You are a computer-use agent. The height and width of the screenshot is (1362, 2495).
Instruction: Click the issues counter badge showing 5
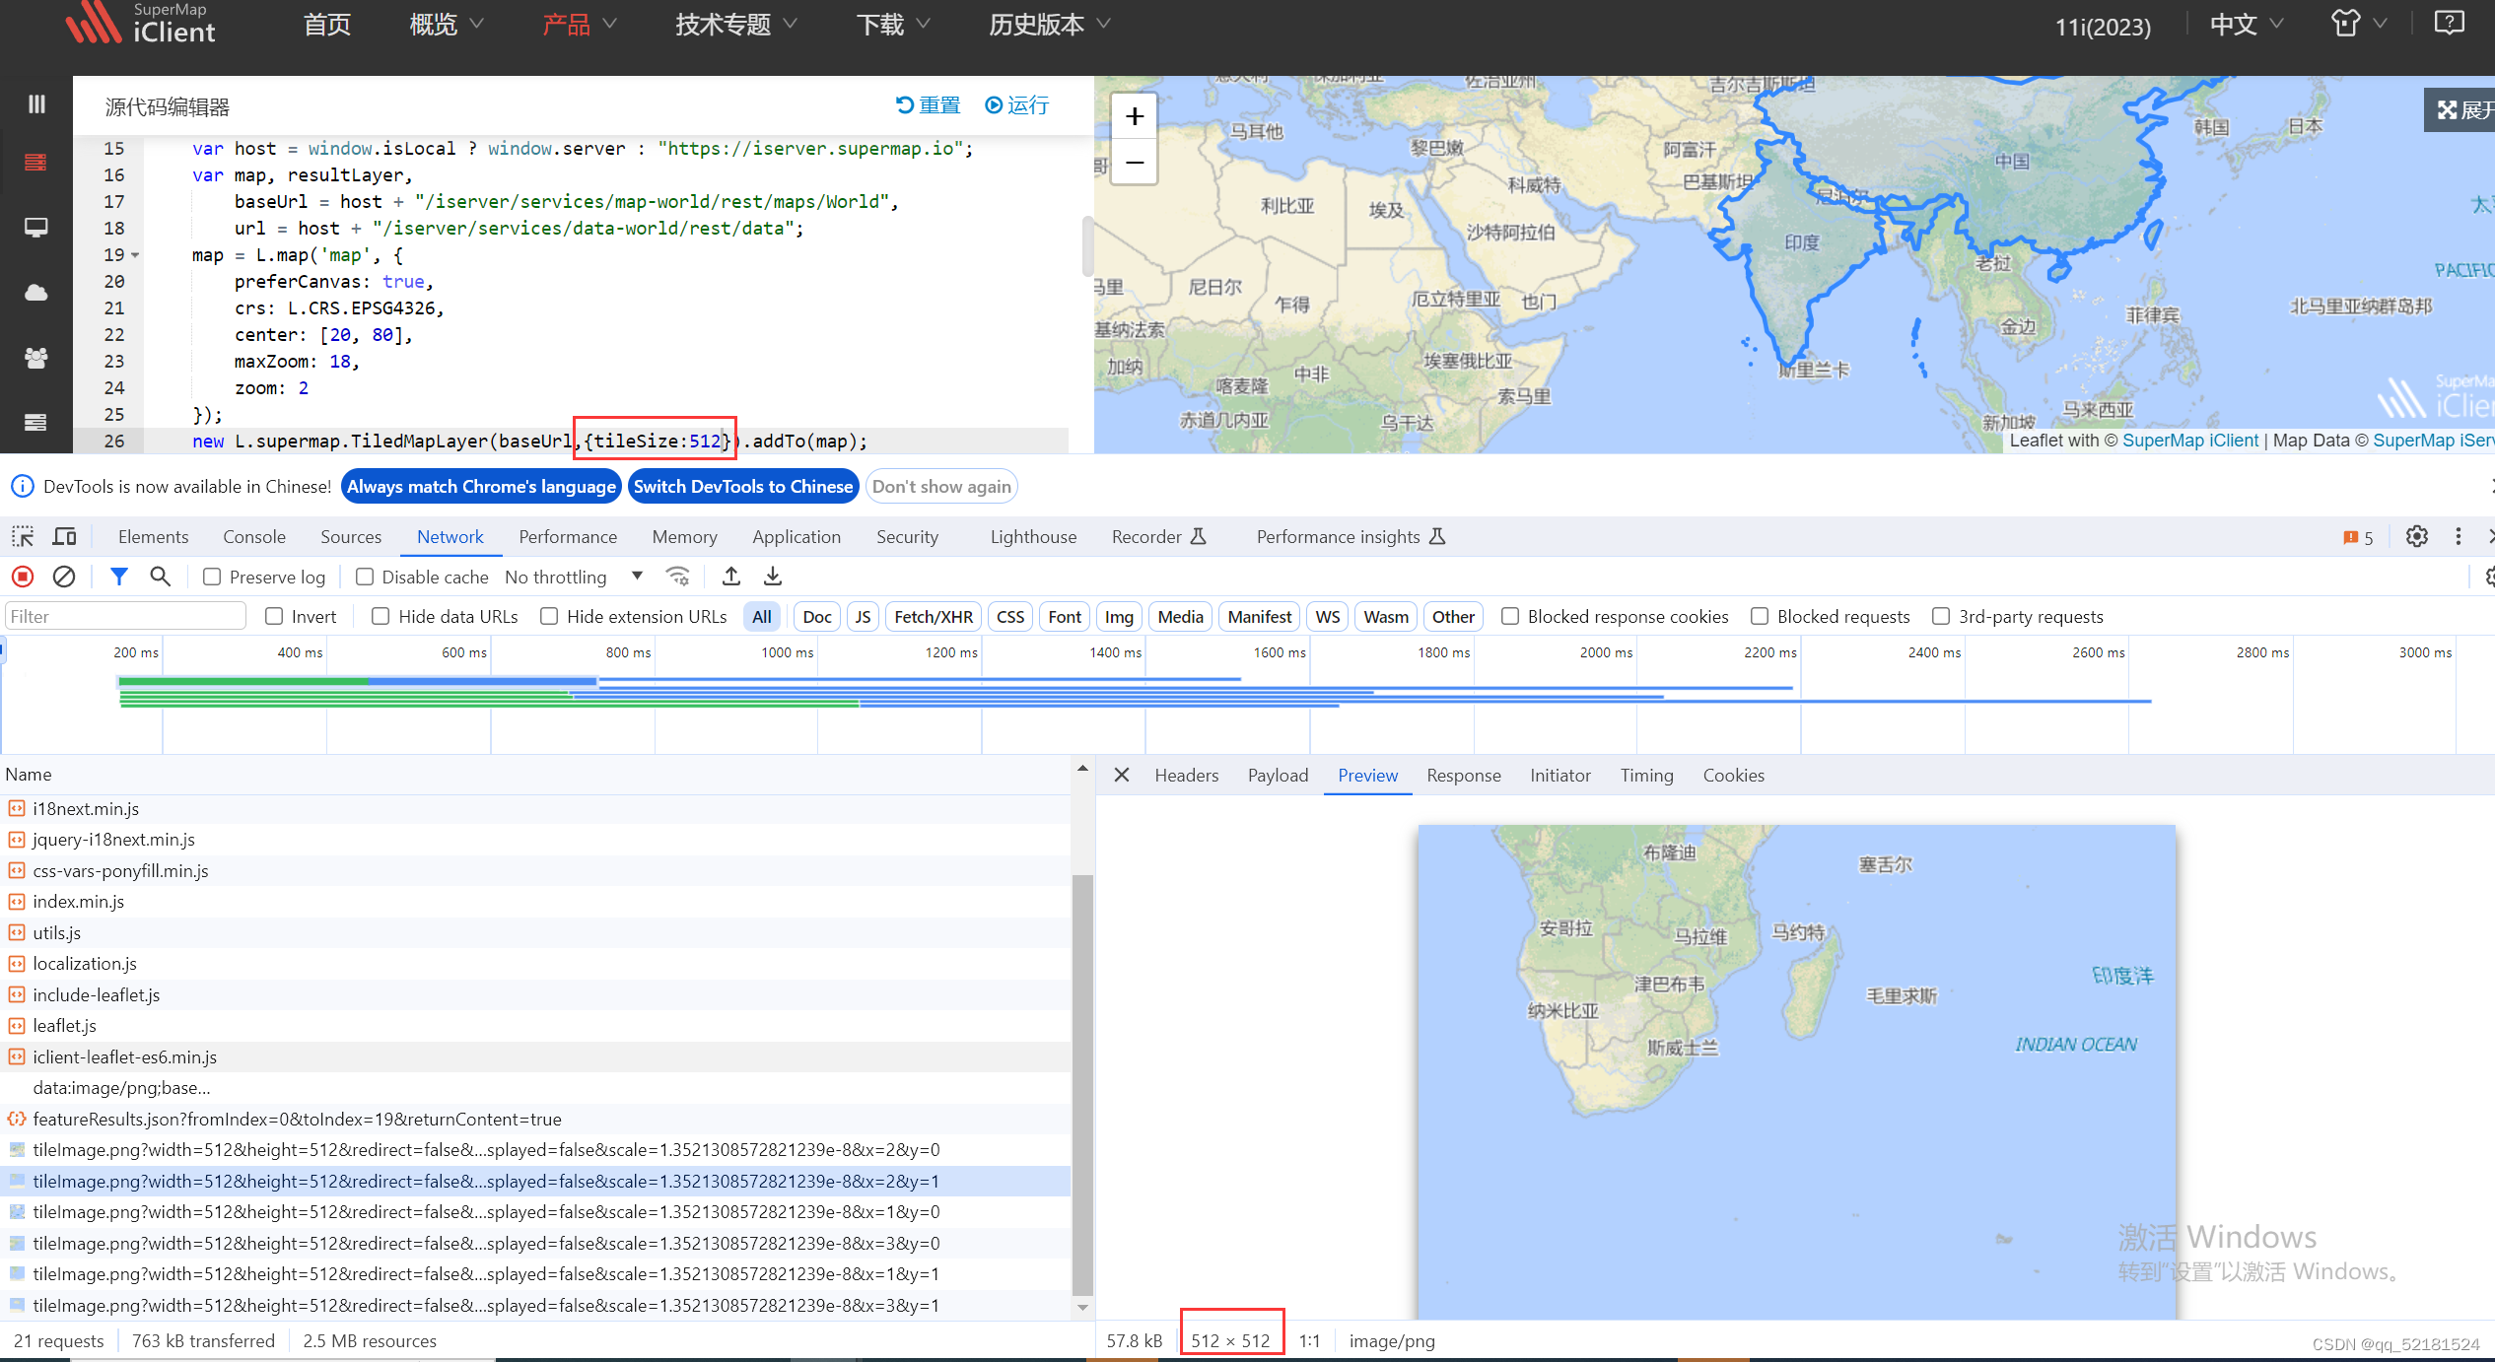2358,537
